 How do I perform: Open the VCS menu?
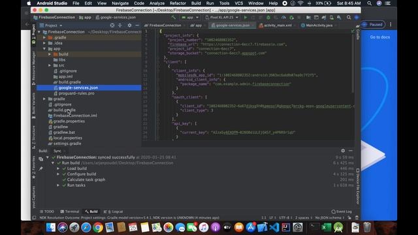(238, 3)
